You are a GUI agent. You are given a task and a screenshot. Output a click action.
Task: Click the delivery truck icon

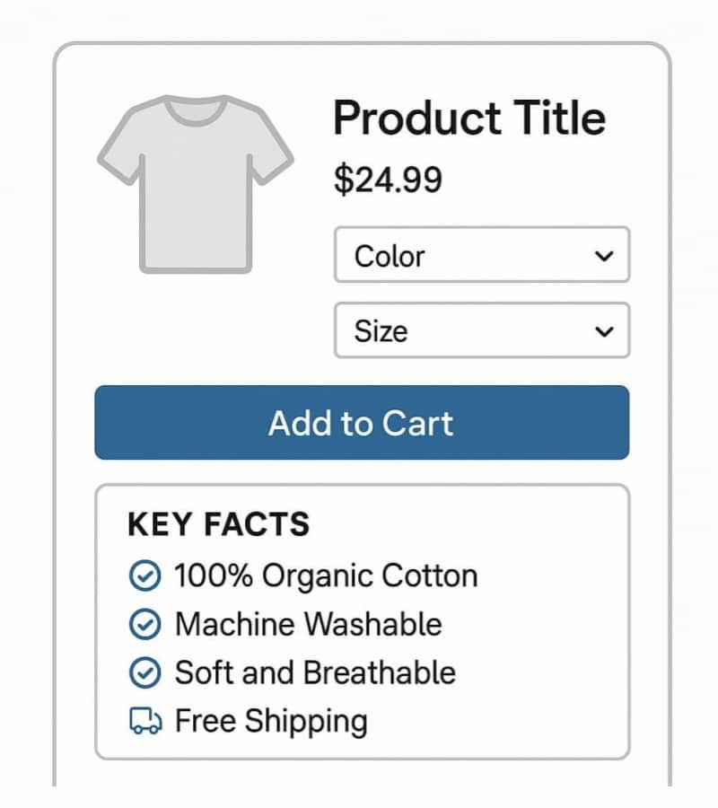coord(145,721)
